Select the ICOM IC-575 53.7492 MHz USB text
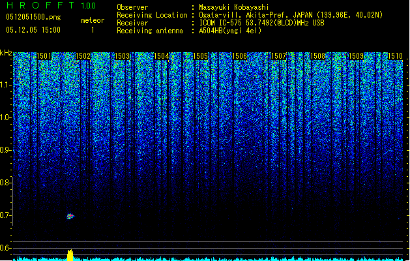This screenshot has height=261, width=410. [261, 23]
